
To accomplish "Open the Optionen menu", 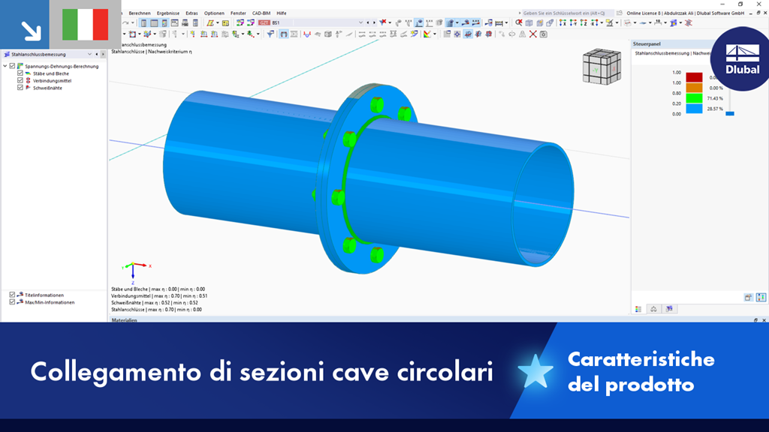I will [x=214, y=13].
